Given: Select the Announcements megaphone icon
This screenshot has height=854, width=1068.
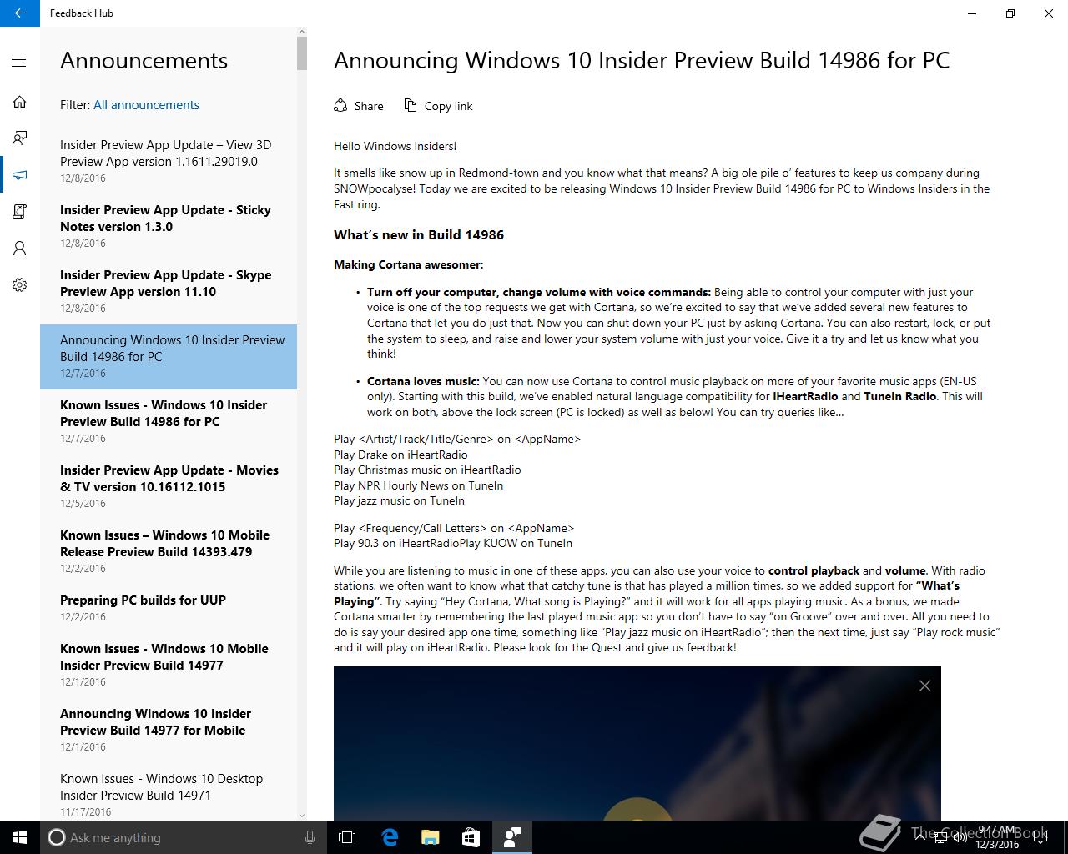Looking at the screenshot, I should pyautogui.click(x=19, y=174).
